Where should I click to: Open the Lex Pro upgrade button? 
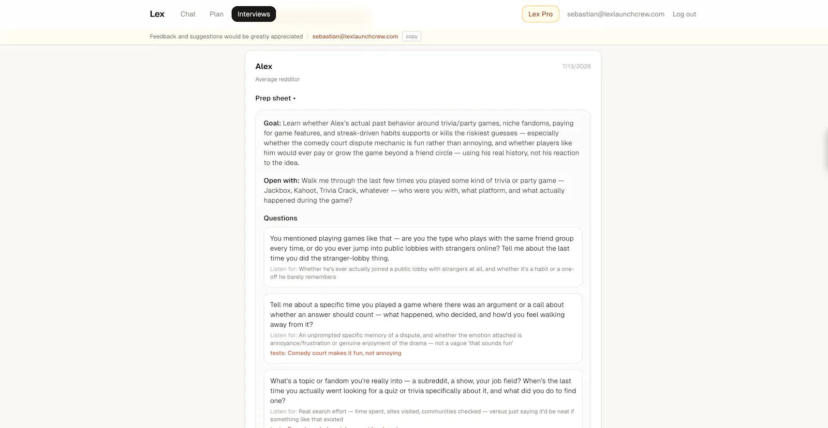(x=540, y=14)
